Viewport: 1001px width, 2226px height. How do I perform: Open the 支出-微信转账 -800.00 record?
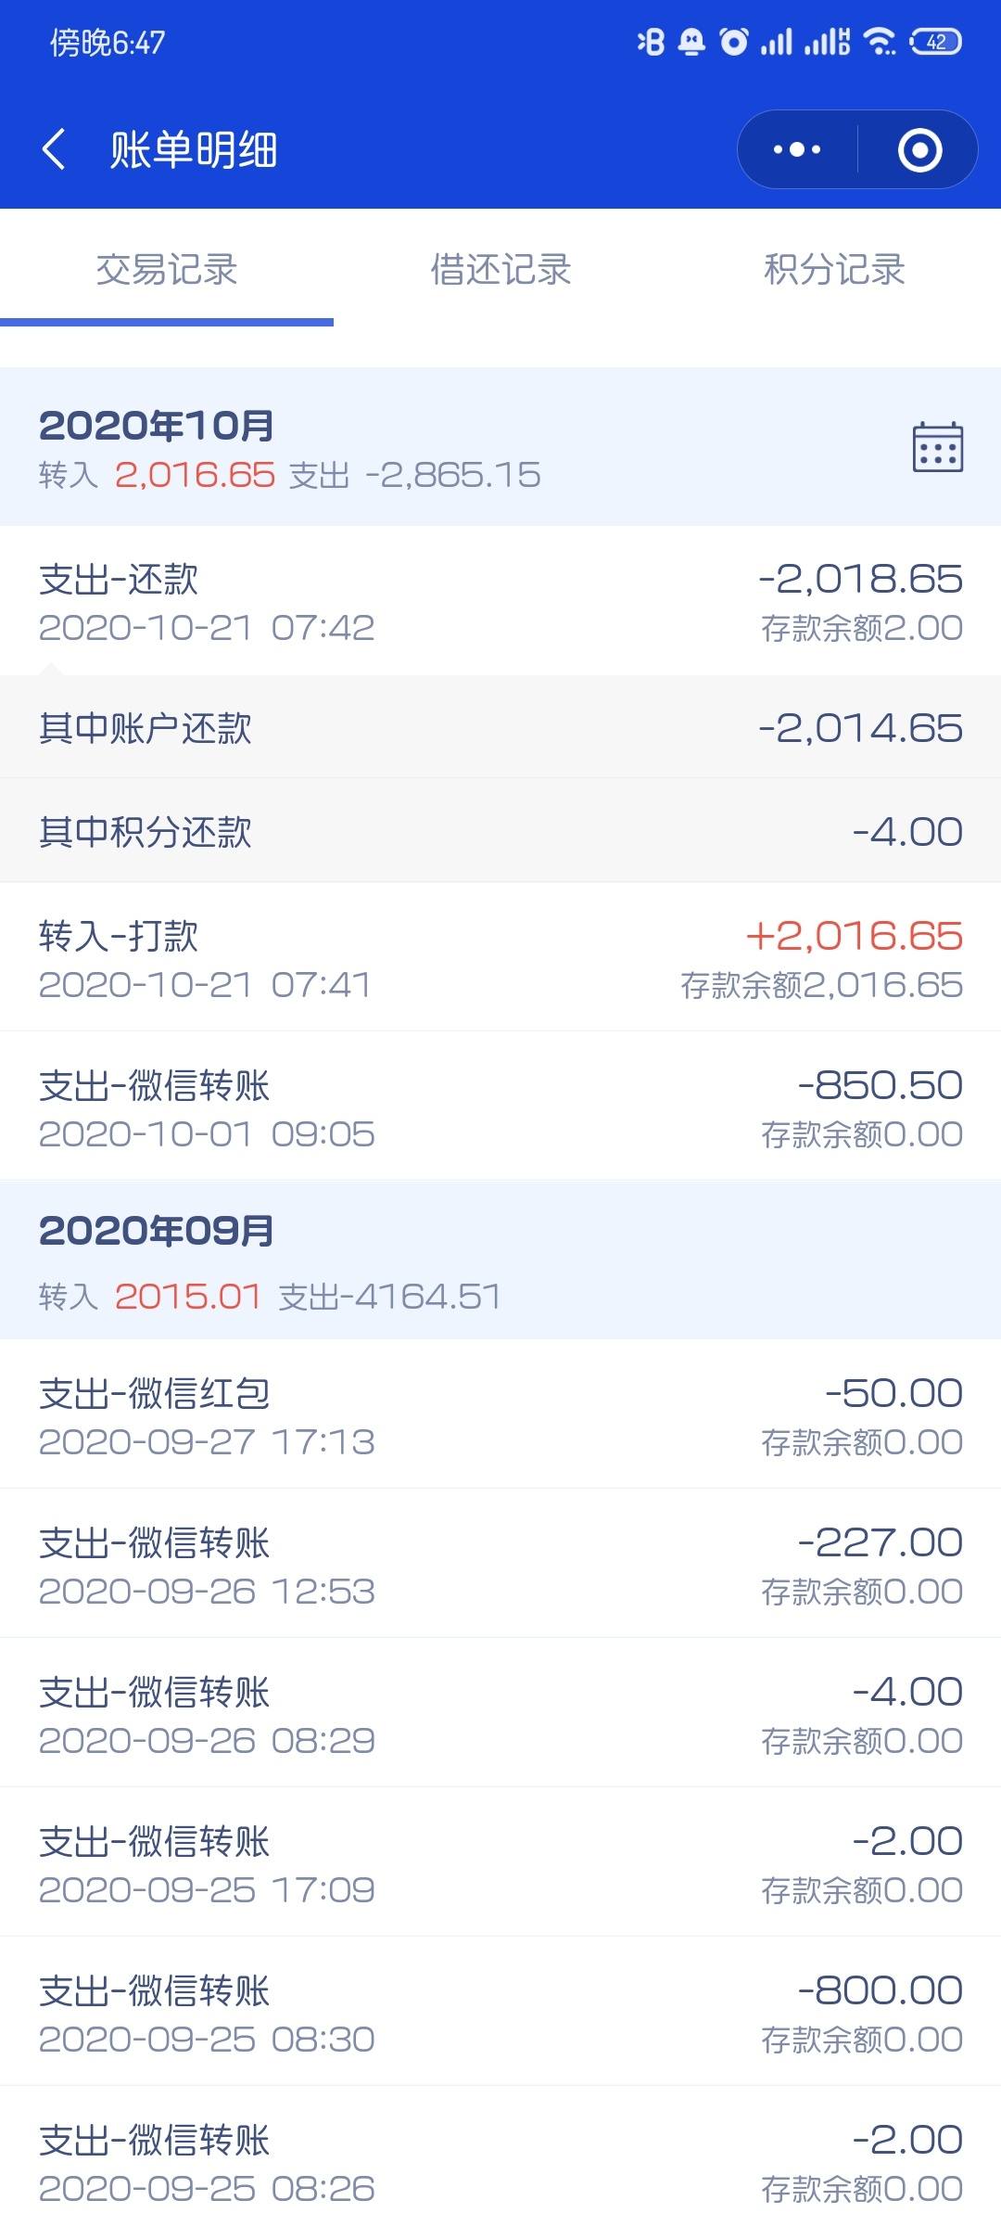click(500, 2012)
